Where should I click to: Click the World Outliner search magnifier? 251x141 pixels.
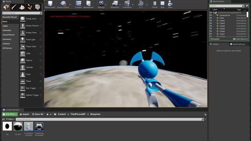[243, 6]
